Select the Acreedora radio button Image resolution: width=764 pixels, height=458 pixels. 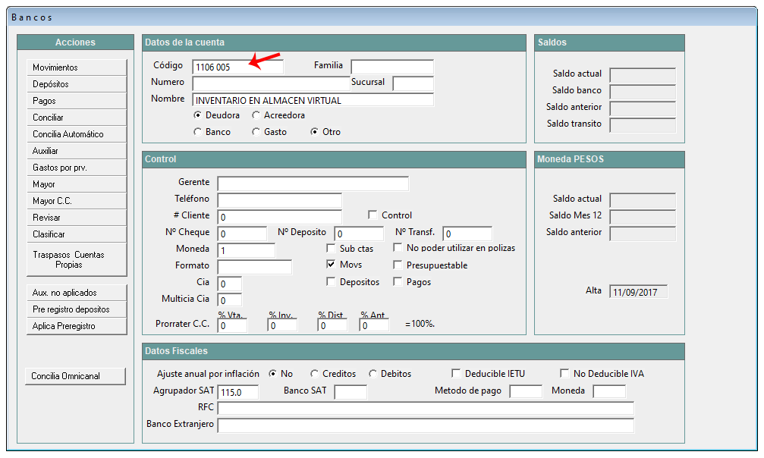(256, 115)
